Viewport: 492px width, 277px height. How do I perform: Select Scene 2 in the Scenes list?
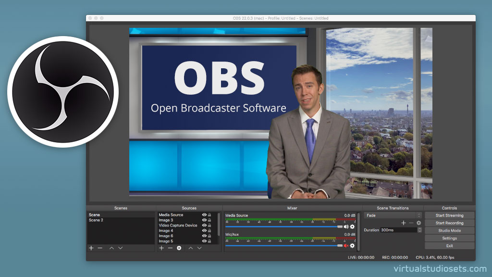coord(121,220)
